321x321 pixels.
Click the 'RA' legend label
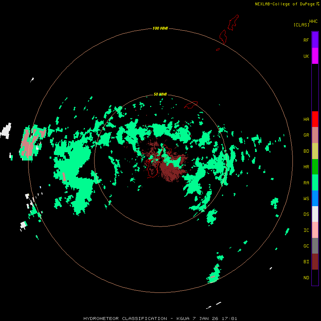[306, 183]
